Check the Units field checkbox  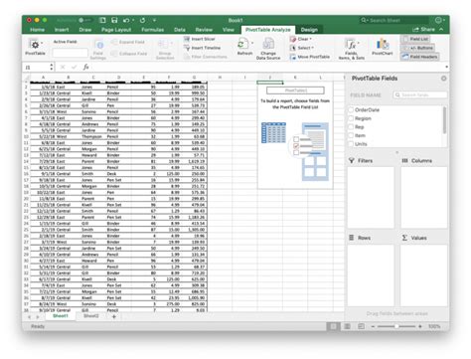(351, 144)
